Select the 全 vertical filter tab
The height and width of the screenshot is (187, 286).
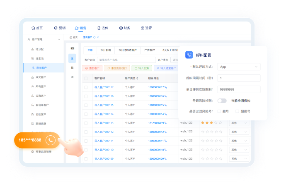(x=72, y=58)
